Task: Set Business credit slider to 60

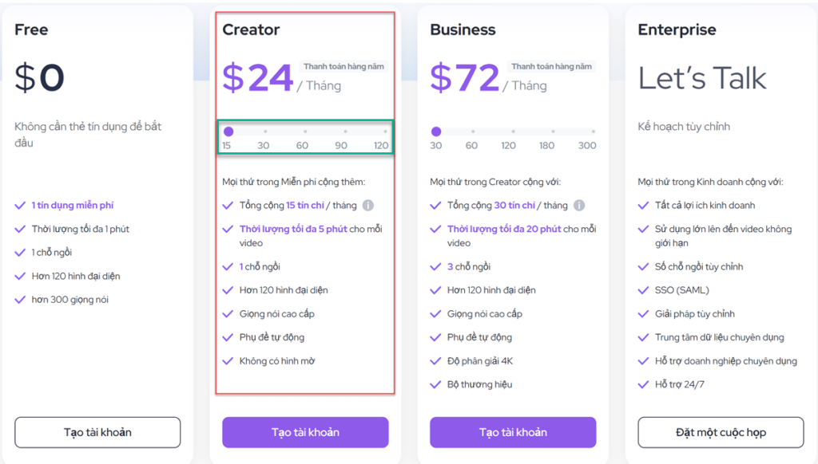Action: (473, 132)
